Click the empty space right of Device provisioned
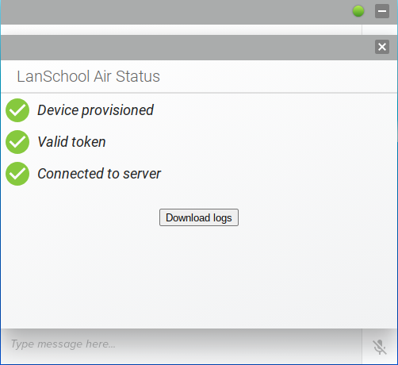 [x=275, y=110]
